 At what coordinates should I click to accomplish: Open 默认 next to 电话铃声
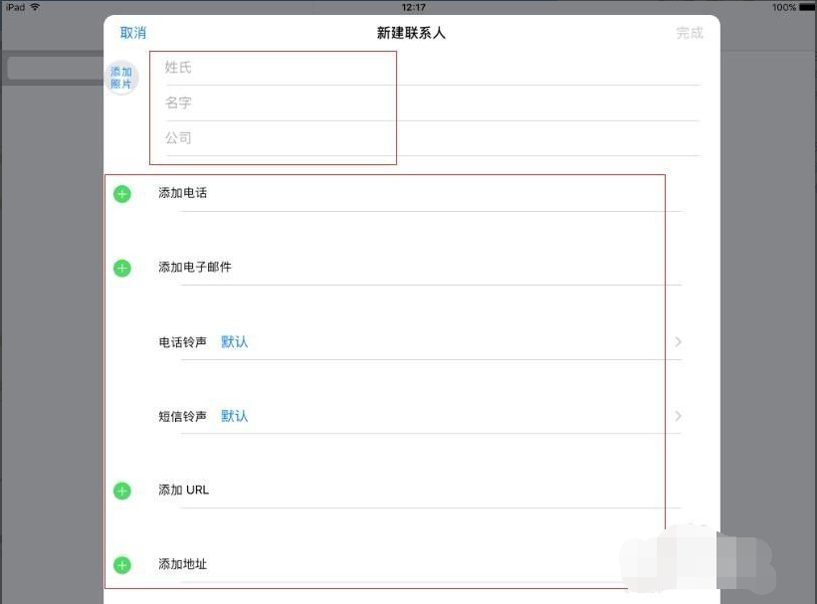tap(235, 341)
